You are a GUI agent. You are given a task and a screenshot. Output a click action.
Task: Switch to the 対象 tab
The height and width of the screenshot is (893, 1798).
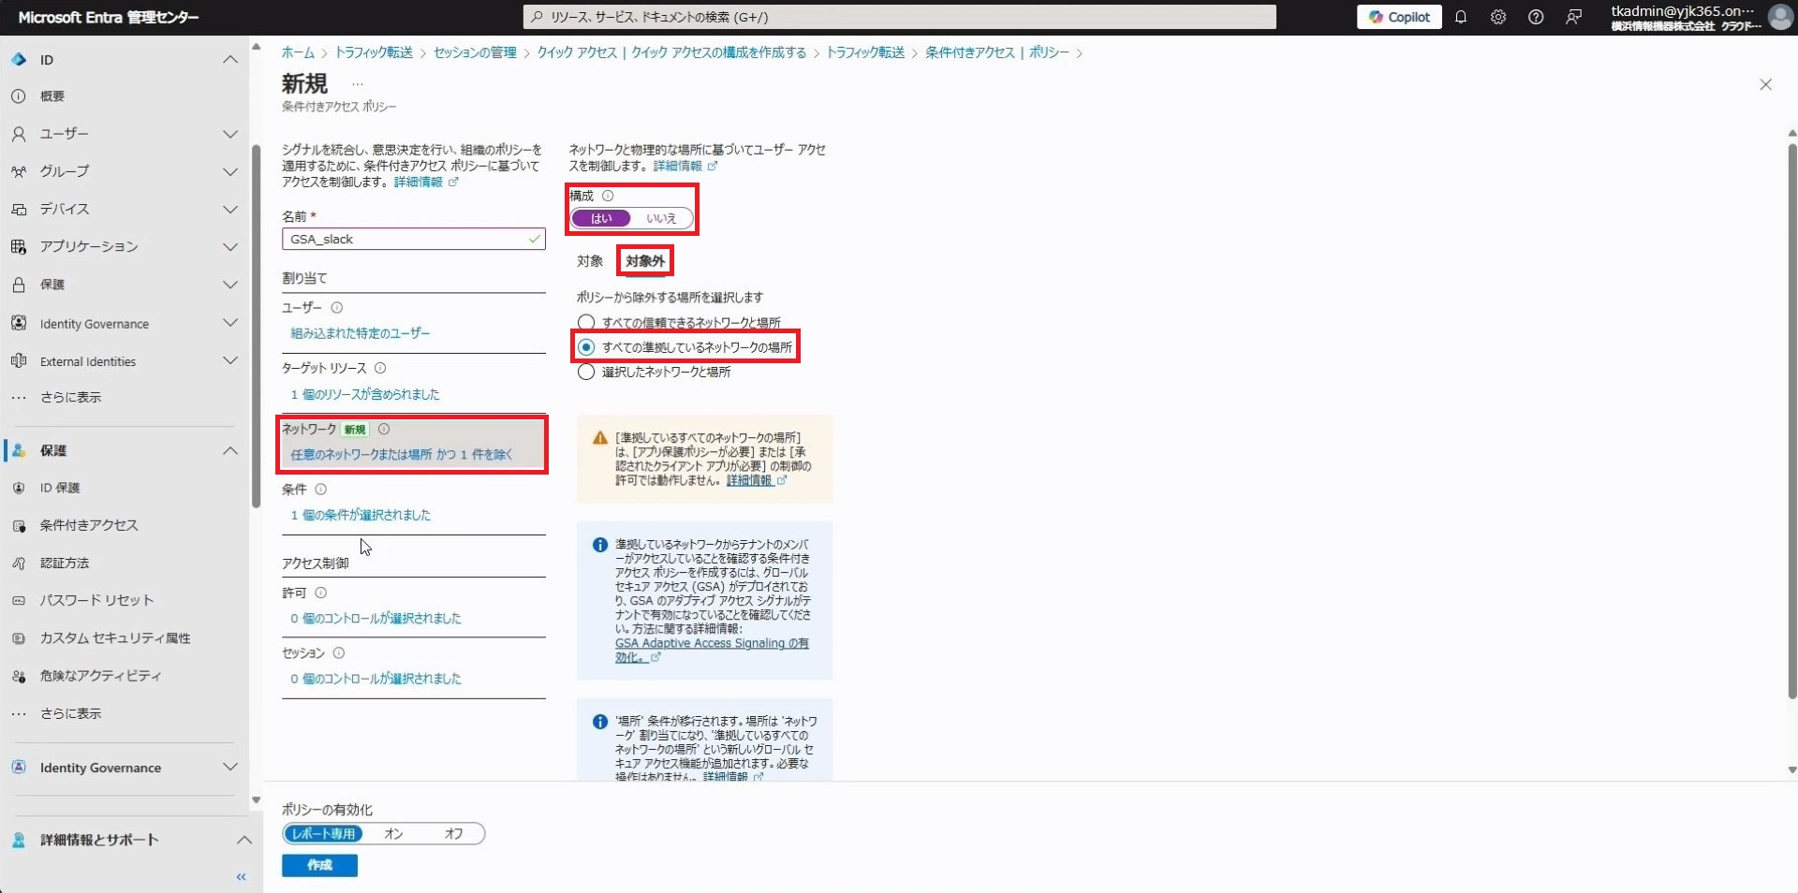(590, 261)
